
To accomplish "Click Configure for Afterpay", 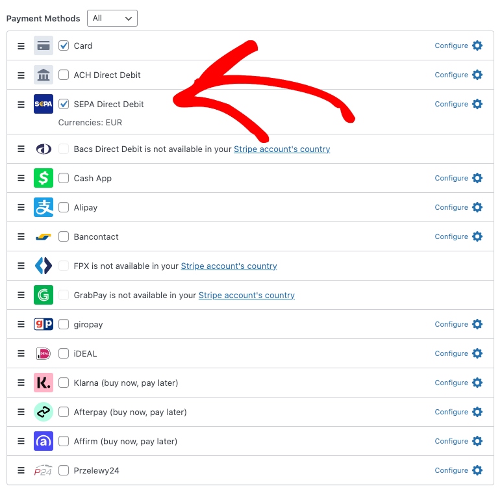I will pyautogui.click(x=451, y=412).
